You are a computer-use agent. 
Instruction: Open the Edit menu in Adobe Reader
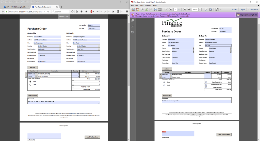click(x=137, y=5)
